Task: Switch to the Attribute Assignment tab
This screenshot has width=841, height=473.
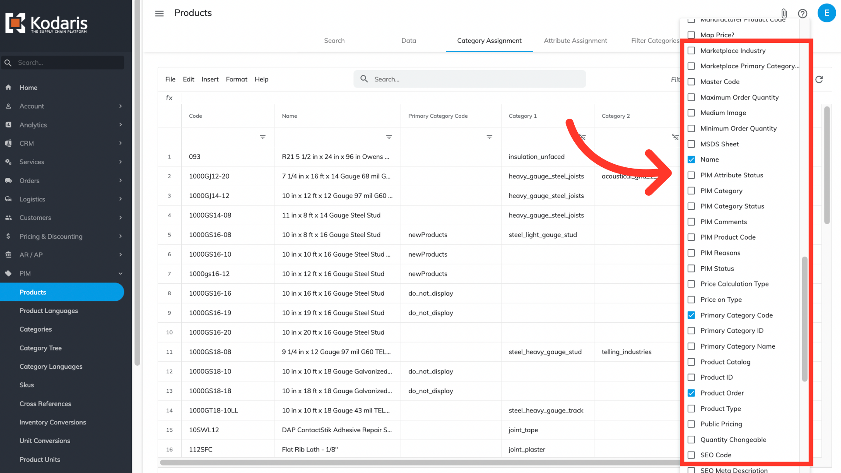Action: coord(575,41)
